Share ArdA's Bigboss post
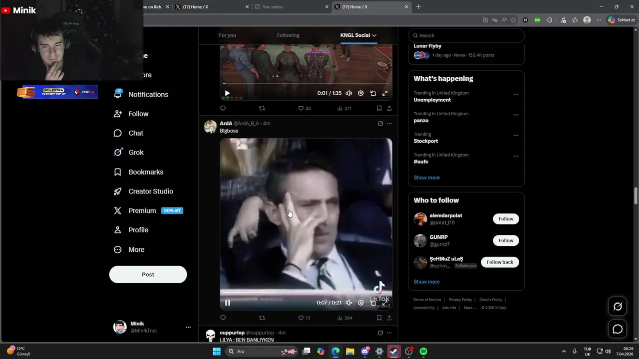639x359 pixels. (389, 318)
